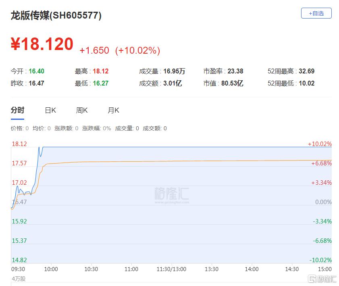Screen dimensions: 339x286
Task: Click the 10:00 time axis label
Action: coord(51,269)
